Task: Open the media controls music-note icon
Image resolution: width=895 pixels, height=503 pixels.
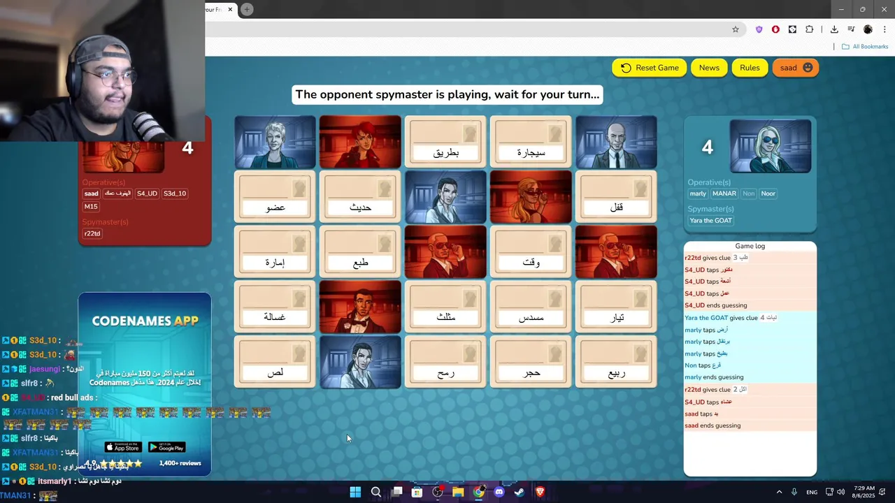Action: point(851,29)
